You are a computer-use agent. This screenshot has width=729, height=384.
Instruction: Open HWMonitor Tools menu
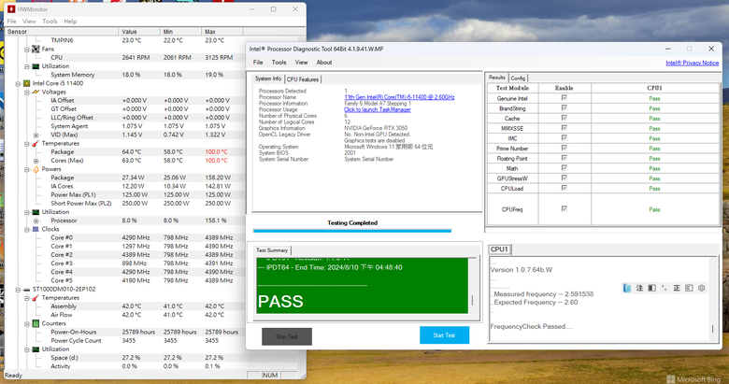click(50, 21)
